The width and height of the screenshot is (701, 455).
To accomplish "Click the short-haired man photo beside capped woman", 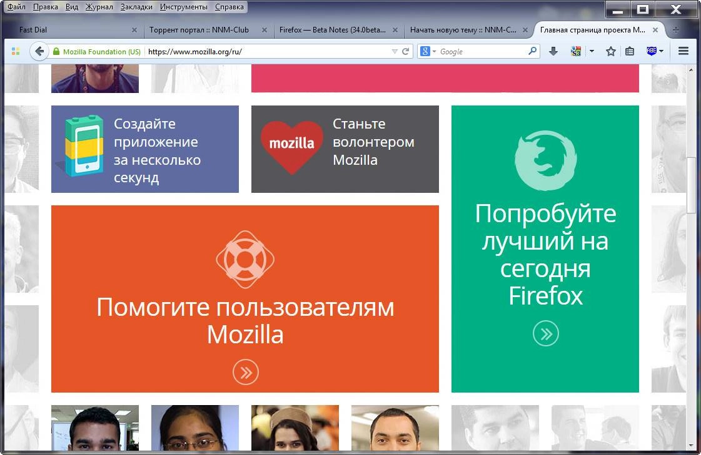I will 395,428.
